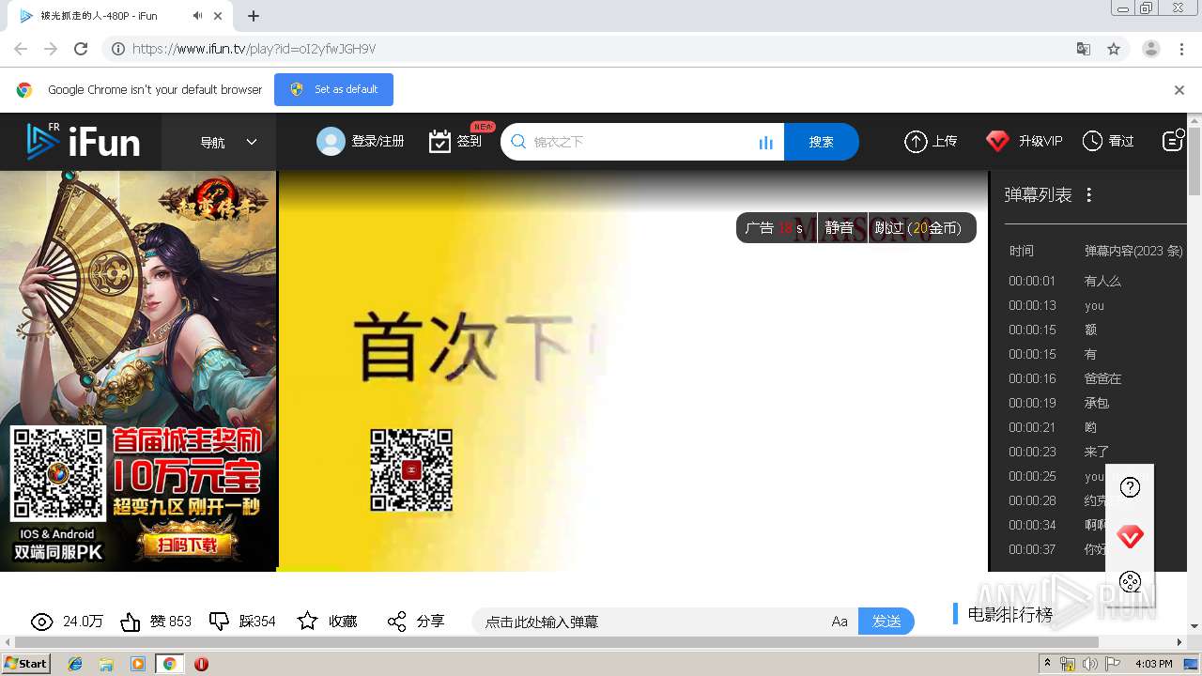Expand the 导航 navigation dropdown
Viewport: 1202px width, 676px height.
point(228,142)
